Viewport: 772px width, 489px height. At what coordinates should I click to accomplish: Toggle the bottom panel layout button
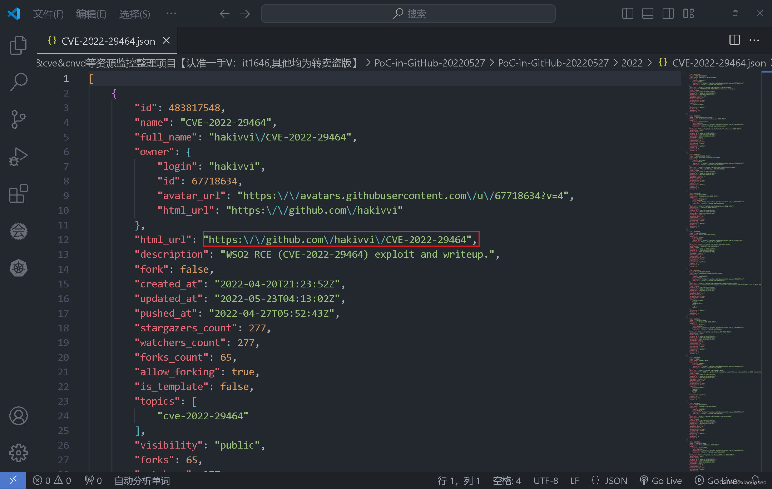click(x=648, y=14)
